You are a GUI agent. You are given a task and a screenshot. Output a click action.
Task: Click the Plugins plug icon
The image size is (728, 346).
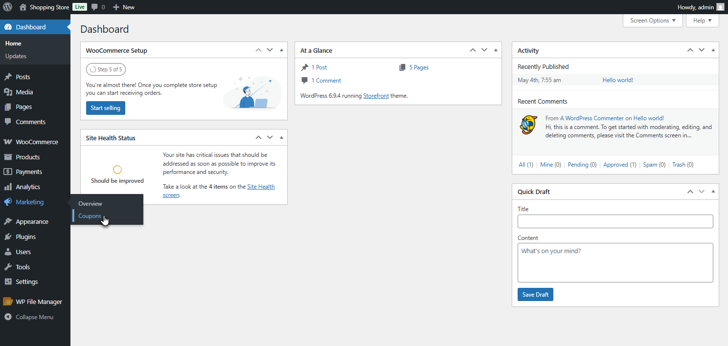click(x=8, y=237)
